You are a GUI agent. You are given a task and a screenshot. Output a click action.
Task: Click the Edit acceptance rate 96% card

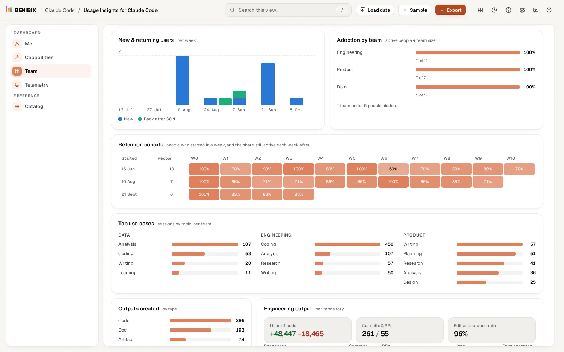pos(492,330)
